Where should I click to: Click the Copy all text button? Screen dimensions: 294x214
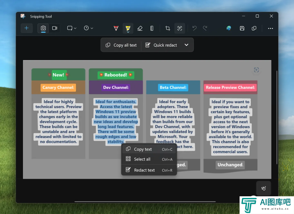pos(121,45)
